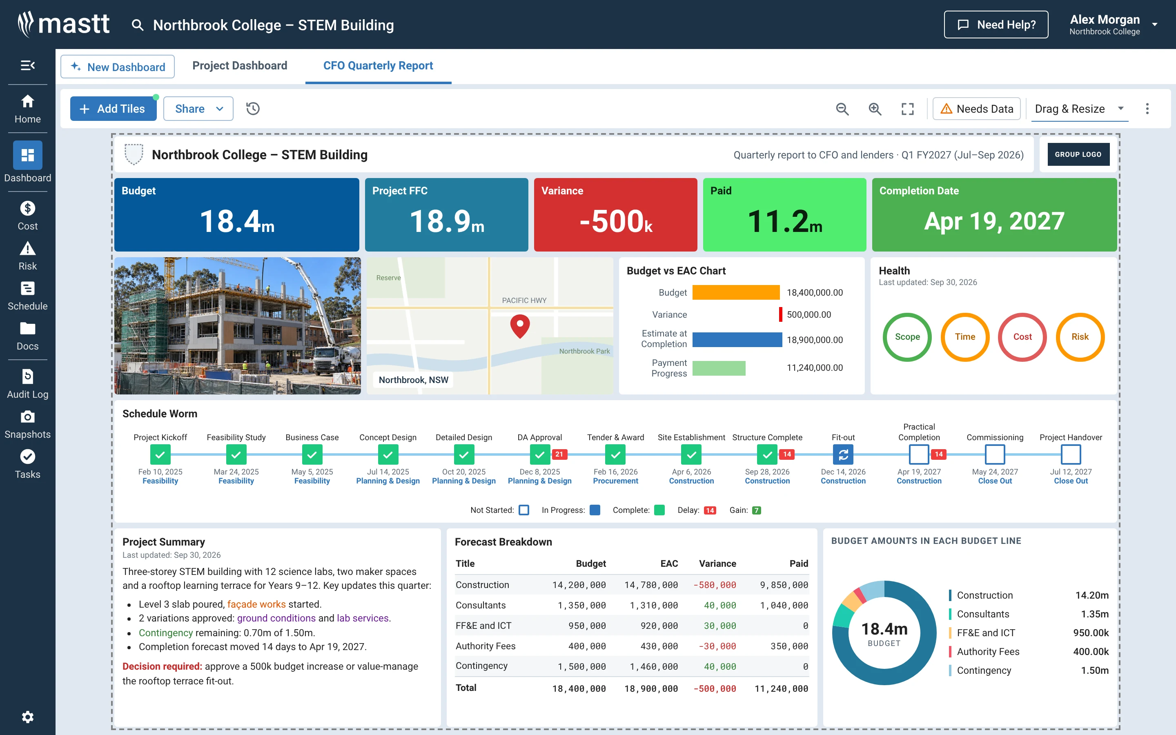Zoom out the dashboard

[x=842, y=109]
